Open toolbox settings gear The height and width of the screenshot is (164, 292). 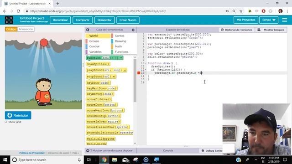[133, 30]
